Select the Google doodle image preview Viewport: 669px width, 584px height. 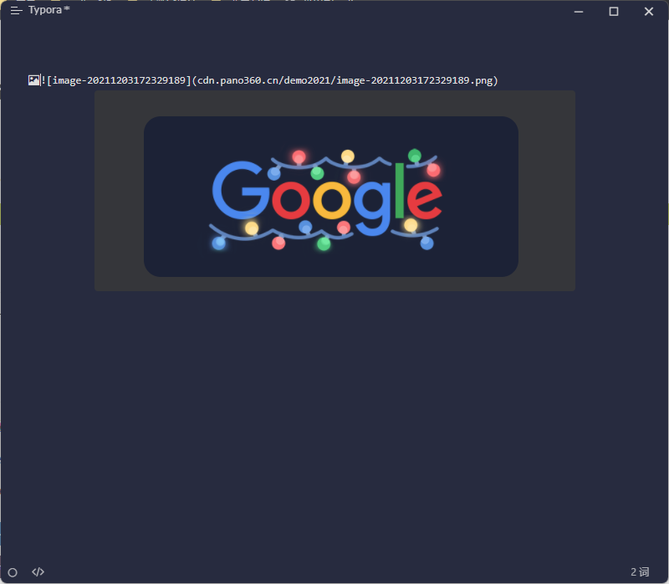tap(331, 197)
